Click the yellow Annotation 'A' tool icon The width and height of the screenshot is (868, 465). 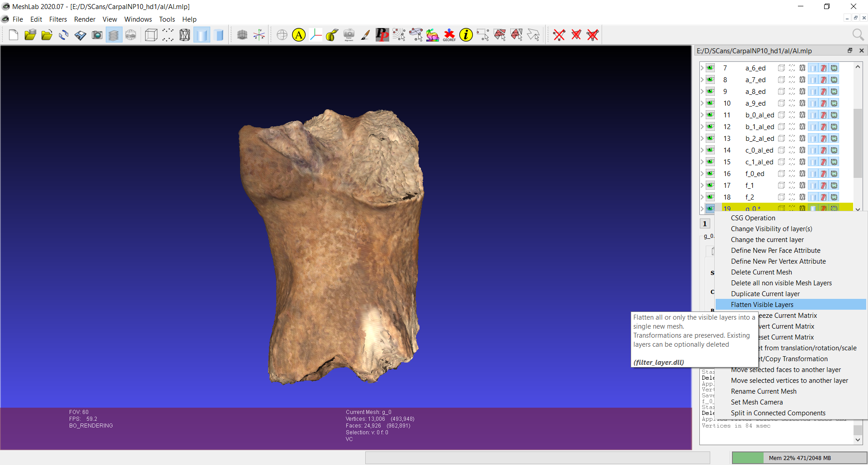pyautogui.click(x=299, y=35)
